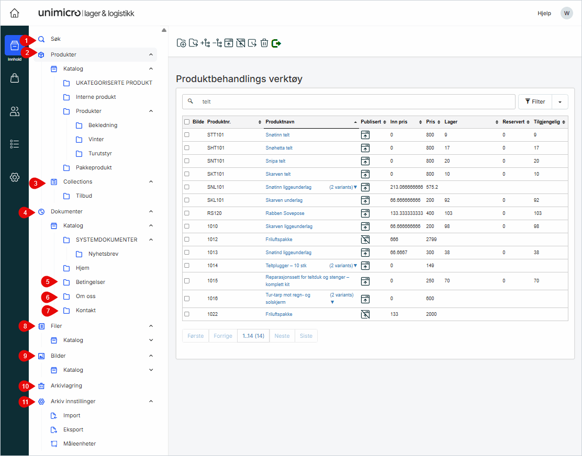Toggle the select-all checkbox in table header
This screenshot has width=582, height=456.
coord(187,122)
